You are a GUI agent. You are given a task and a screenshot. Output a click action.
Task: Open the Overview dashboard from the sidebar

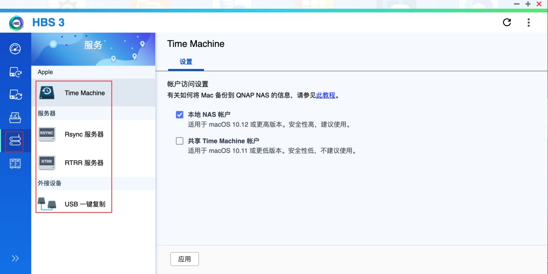pos(15,49)
